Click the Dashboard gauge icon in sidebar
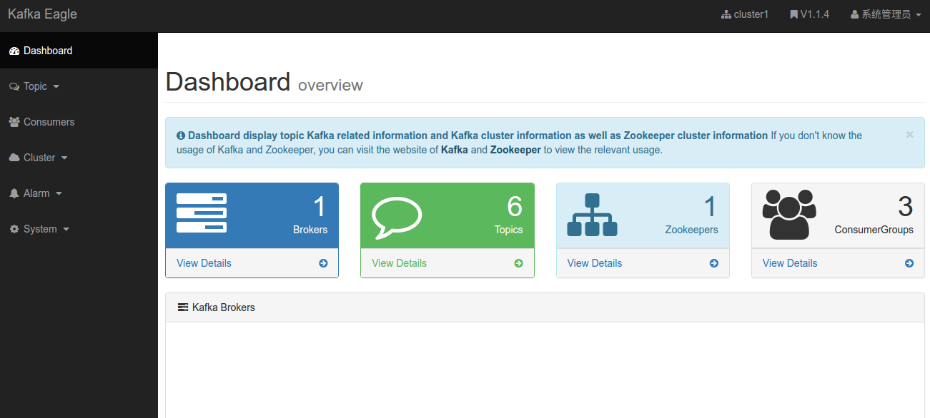Viewport: 930px width, 418px height. click(x=14, y=51)
